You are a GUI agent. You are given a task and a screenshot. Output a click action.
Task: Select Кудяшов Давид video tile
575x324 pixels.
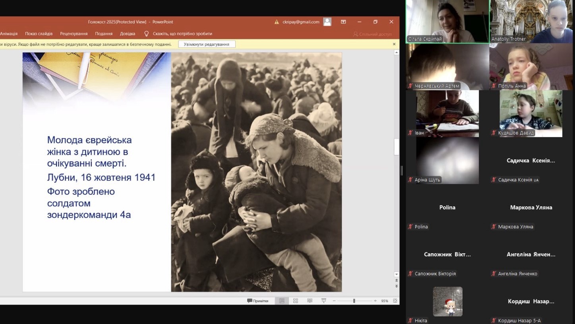(531, 113)
